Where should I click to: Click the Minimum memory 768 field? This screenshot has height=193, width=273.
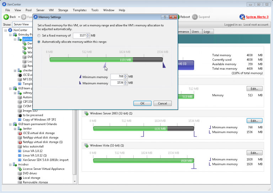click(117, 76)
